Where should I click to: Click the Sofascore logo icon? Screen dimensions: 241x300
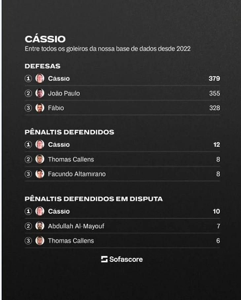[x=104, y=259]
